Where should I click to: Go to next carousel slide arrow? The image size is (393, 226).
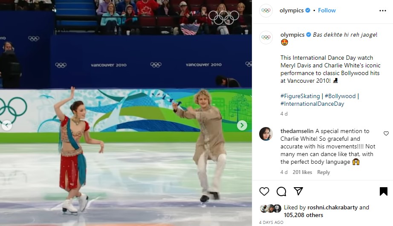click(242, 125)
